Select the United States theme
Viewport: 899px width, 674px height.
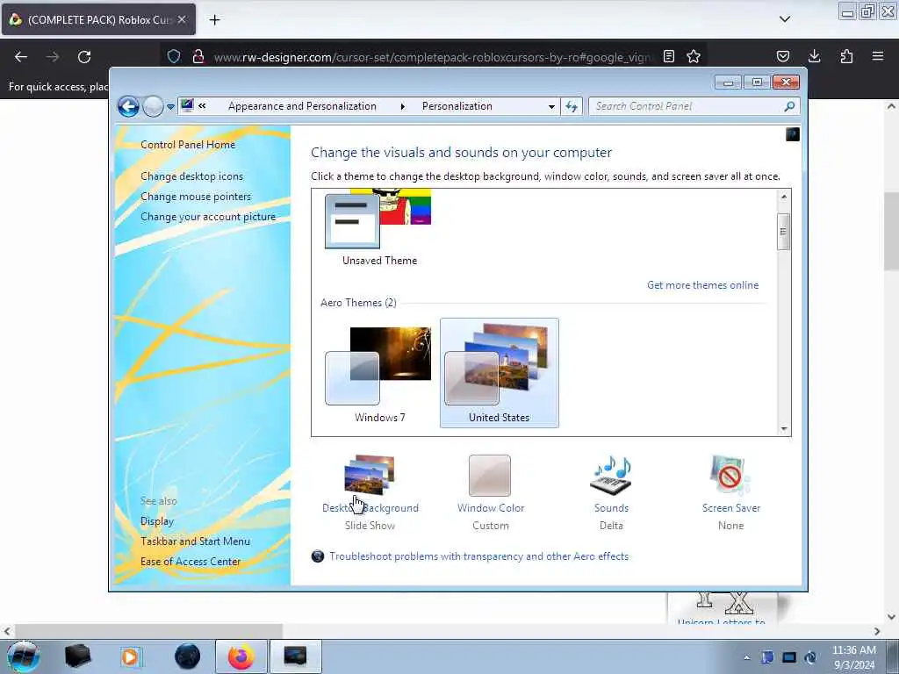[x=499, y=374]
